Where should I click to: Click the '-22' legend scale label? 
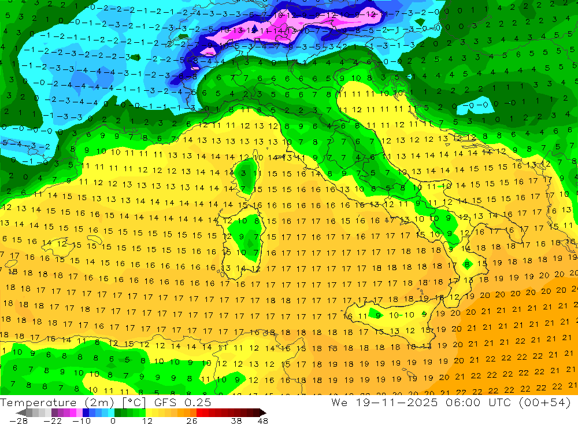(53, 421)
